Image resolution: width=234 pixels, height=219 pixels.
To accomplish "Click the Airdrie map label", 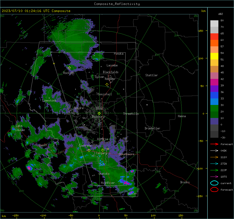I will [102, 139].
